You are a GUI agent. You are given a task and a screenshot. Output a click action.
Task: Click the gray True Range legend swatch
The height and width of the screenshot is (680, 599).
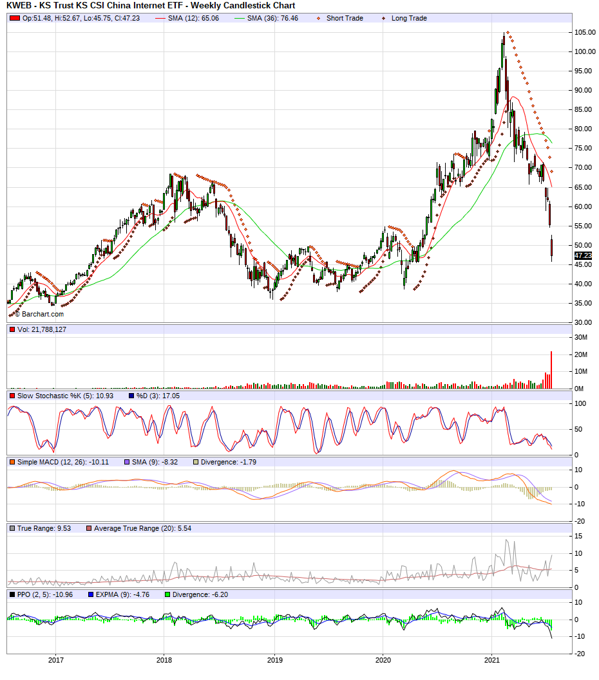coord(12,529)
